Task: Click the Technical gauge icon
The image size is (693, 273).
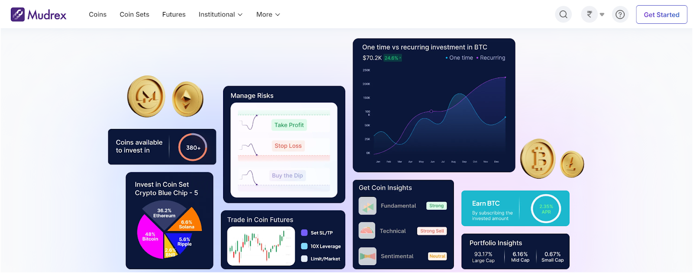Action: (367, 231)
